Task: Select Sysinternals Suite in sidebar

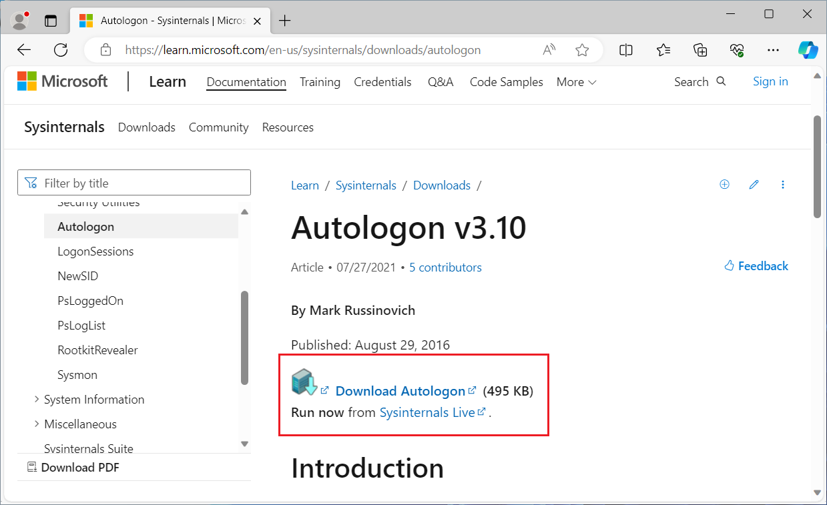Action: coord(89,448)
